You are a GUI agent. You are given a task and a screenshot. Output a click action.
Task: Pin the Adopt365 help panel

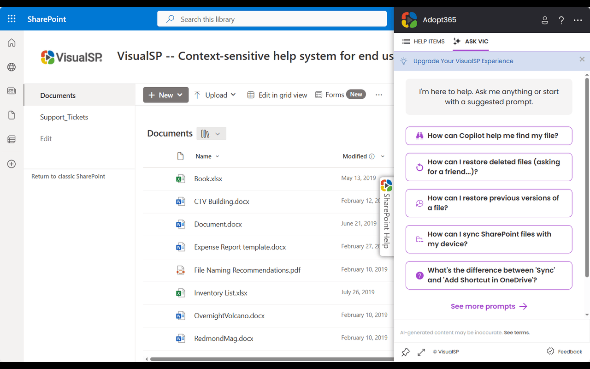(406, 352)
